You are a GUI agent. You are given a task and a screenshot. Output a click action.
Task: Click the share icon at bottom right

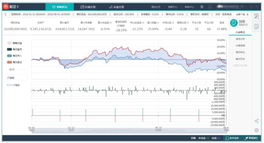point(256,121)
